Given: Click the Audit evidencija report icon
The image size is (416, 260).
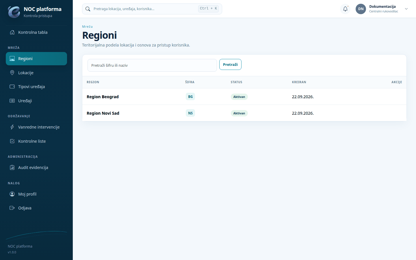Looking at the screenshot, I should [12, 168].
